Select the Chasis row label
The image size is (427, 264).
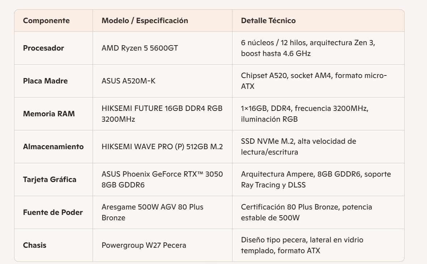point(35,245)
